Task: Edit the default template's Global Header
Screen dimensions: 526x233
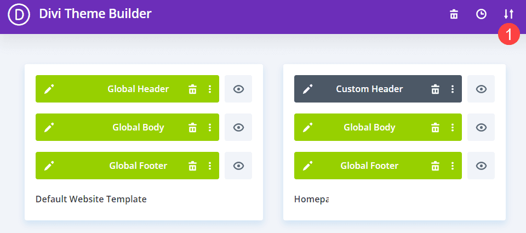Action: tap(49, 89)
